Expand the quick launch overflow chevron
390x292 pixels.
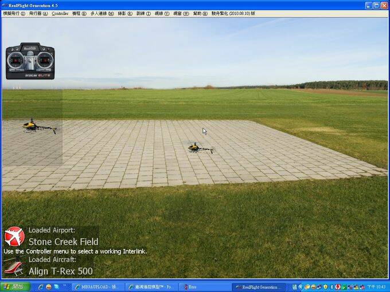point(64,286)
